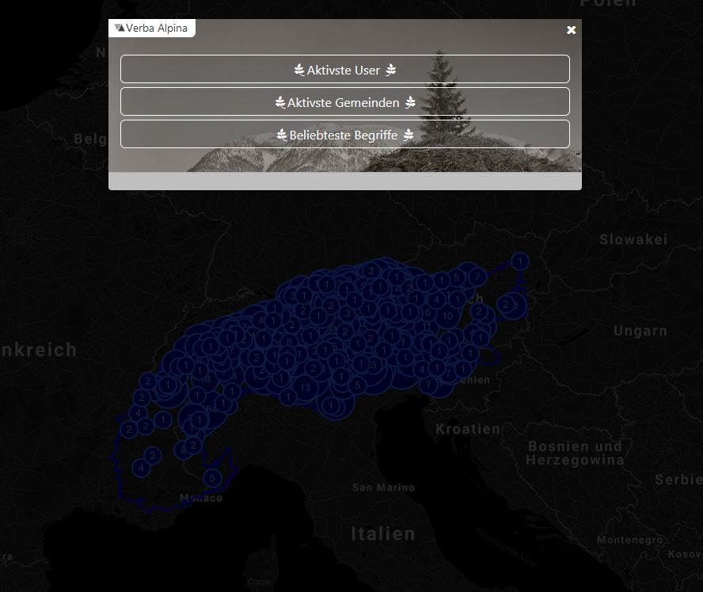The width and height of the screenshot is (703, 592).
Task: Click the gray footer bar of the popup
Action: click(x=344, y=181)
